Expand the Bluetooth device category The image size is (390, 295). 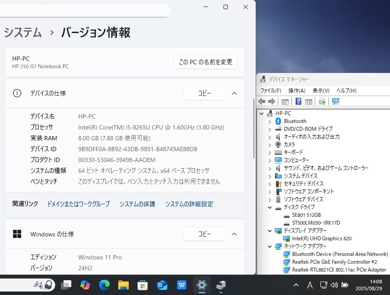click(x=270, y=121)
